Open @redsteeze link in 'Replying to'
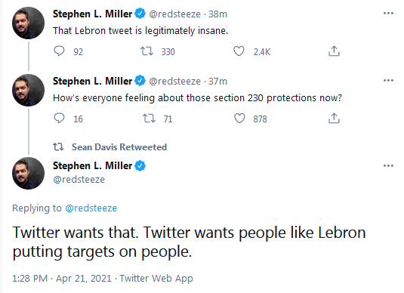Image resolution: width=404 pixels, height=293 pixels. [91, 208]
